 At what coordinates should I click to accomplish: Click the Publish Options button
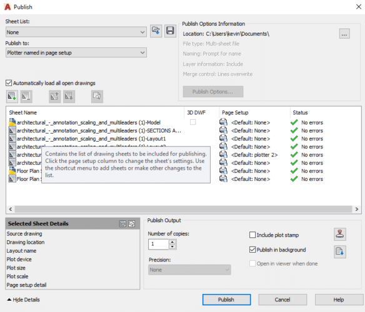coord(213,92)
